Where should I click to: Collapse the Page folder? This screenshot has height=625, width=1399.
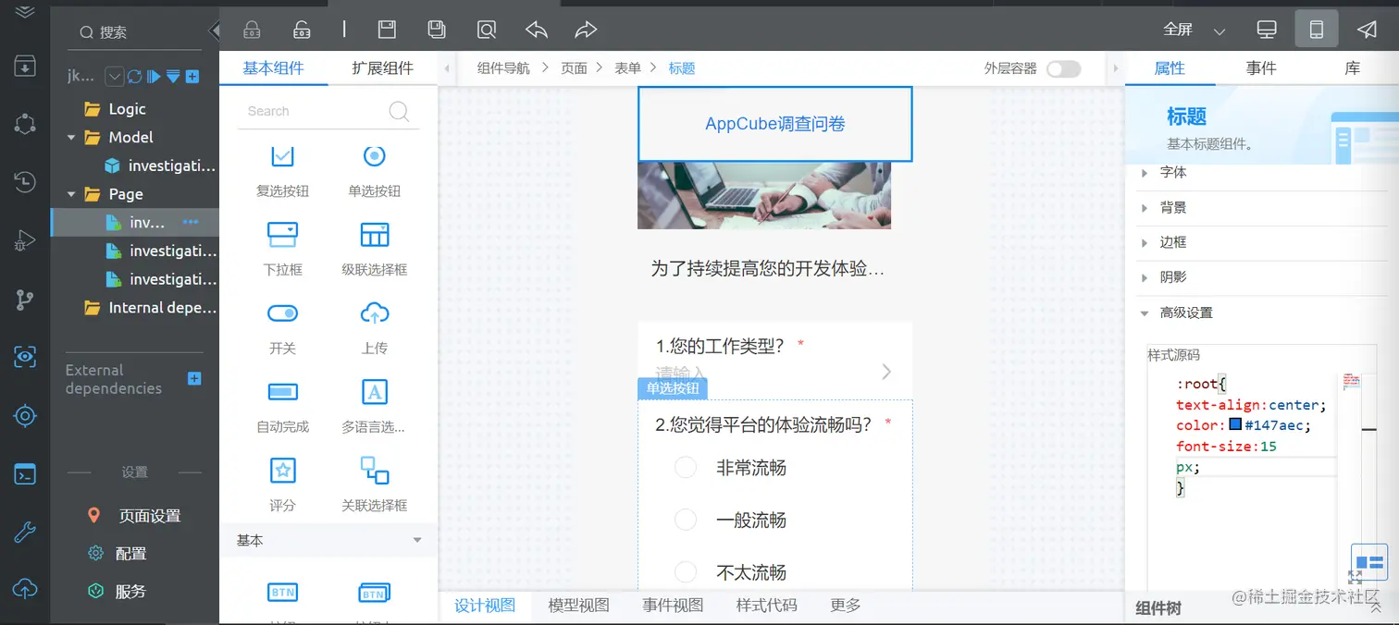click(71, 194)
